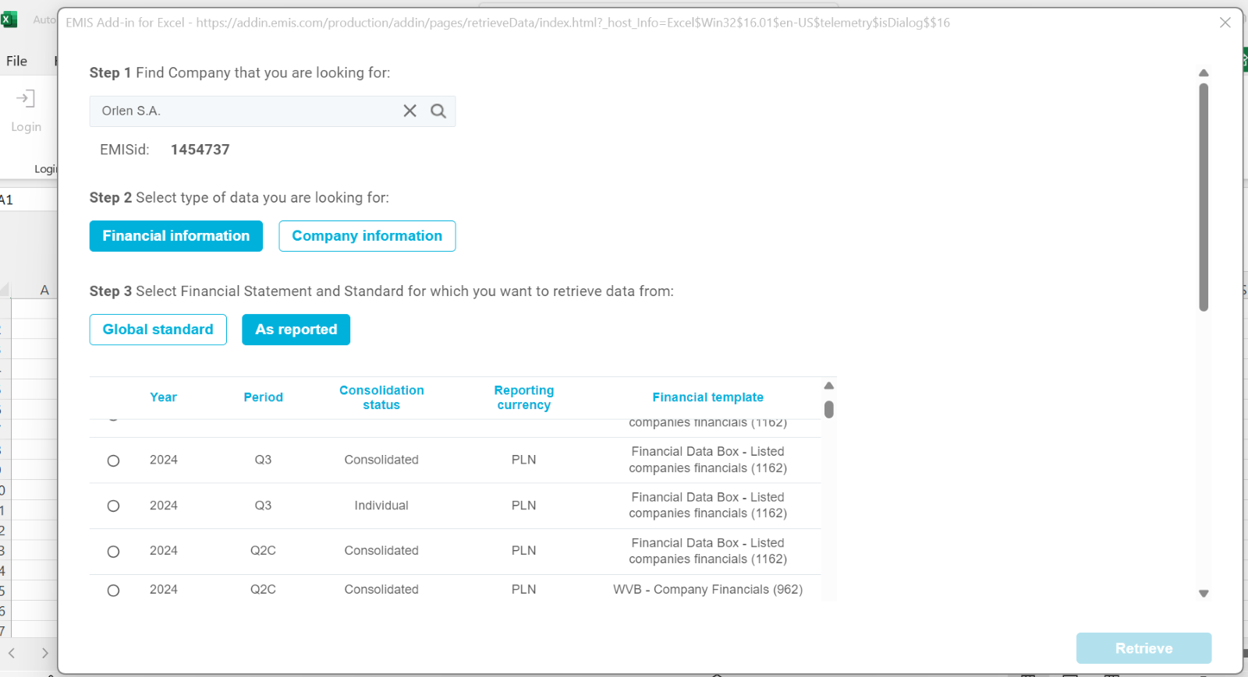This screenshot has width=1248, height=677.
Task: Close the EMIS Add-in dialog
Action: point(1225,23)
